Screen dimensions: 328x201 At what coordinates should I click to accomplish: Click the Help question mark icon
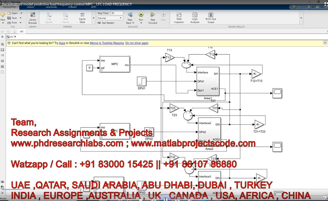pyautogui.click(x=318, y=7)
